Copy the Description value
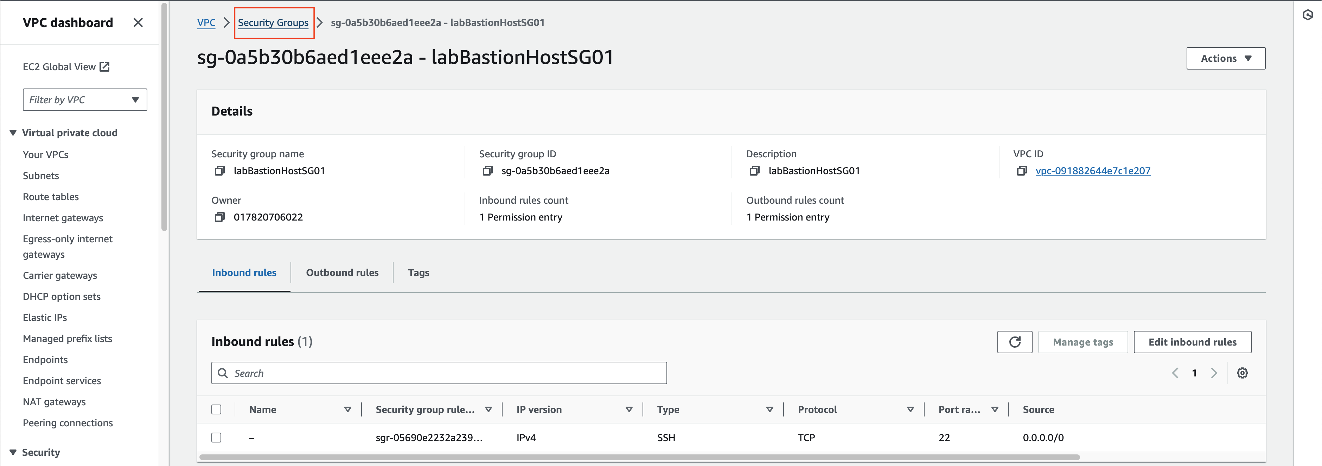The image size is (1322, 466). (x=754, y=171)
